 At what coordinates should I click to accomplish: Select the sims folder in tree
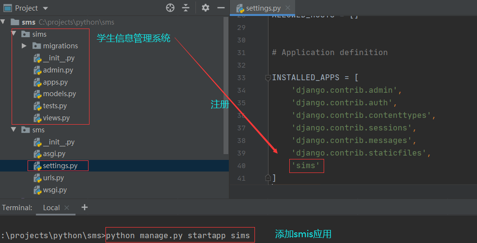pyautogui.click(x=39, y=34)
